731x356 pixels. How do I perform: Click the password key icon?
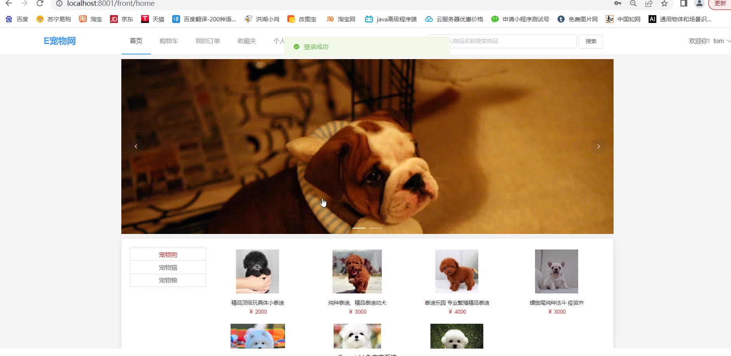pos(617,3)
